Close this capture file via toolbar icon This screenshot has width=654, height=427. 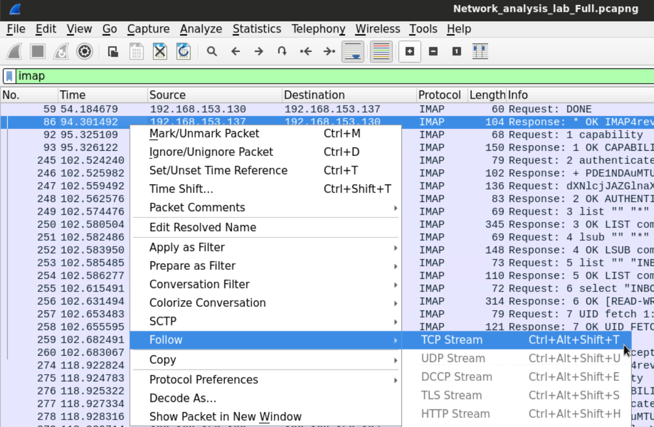coord(160,52)
